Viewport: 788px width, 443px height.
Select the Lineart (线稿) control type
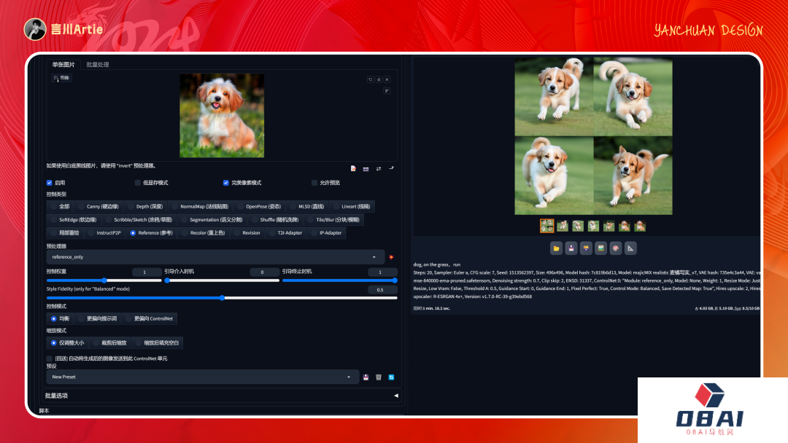click(351, 206)
